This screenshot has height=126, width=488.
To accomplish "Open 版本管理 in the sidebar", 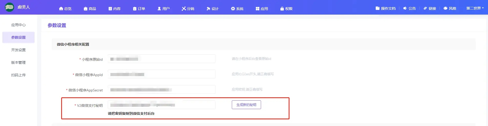I will tap(18, 62).
